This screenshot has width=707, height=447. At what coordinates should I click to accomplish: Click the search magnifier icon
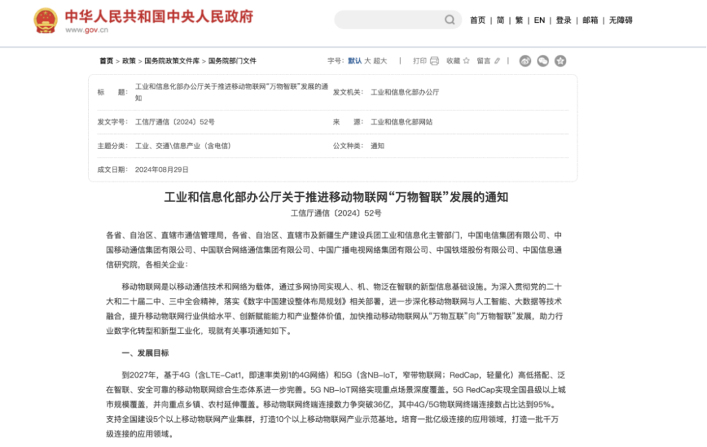point(450,20)
